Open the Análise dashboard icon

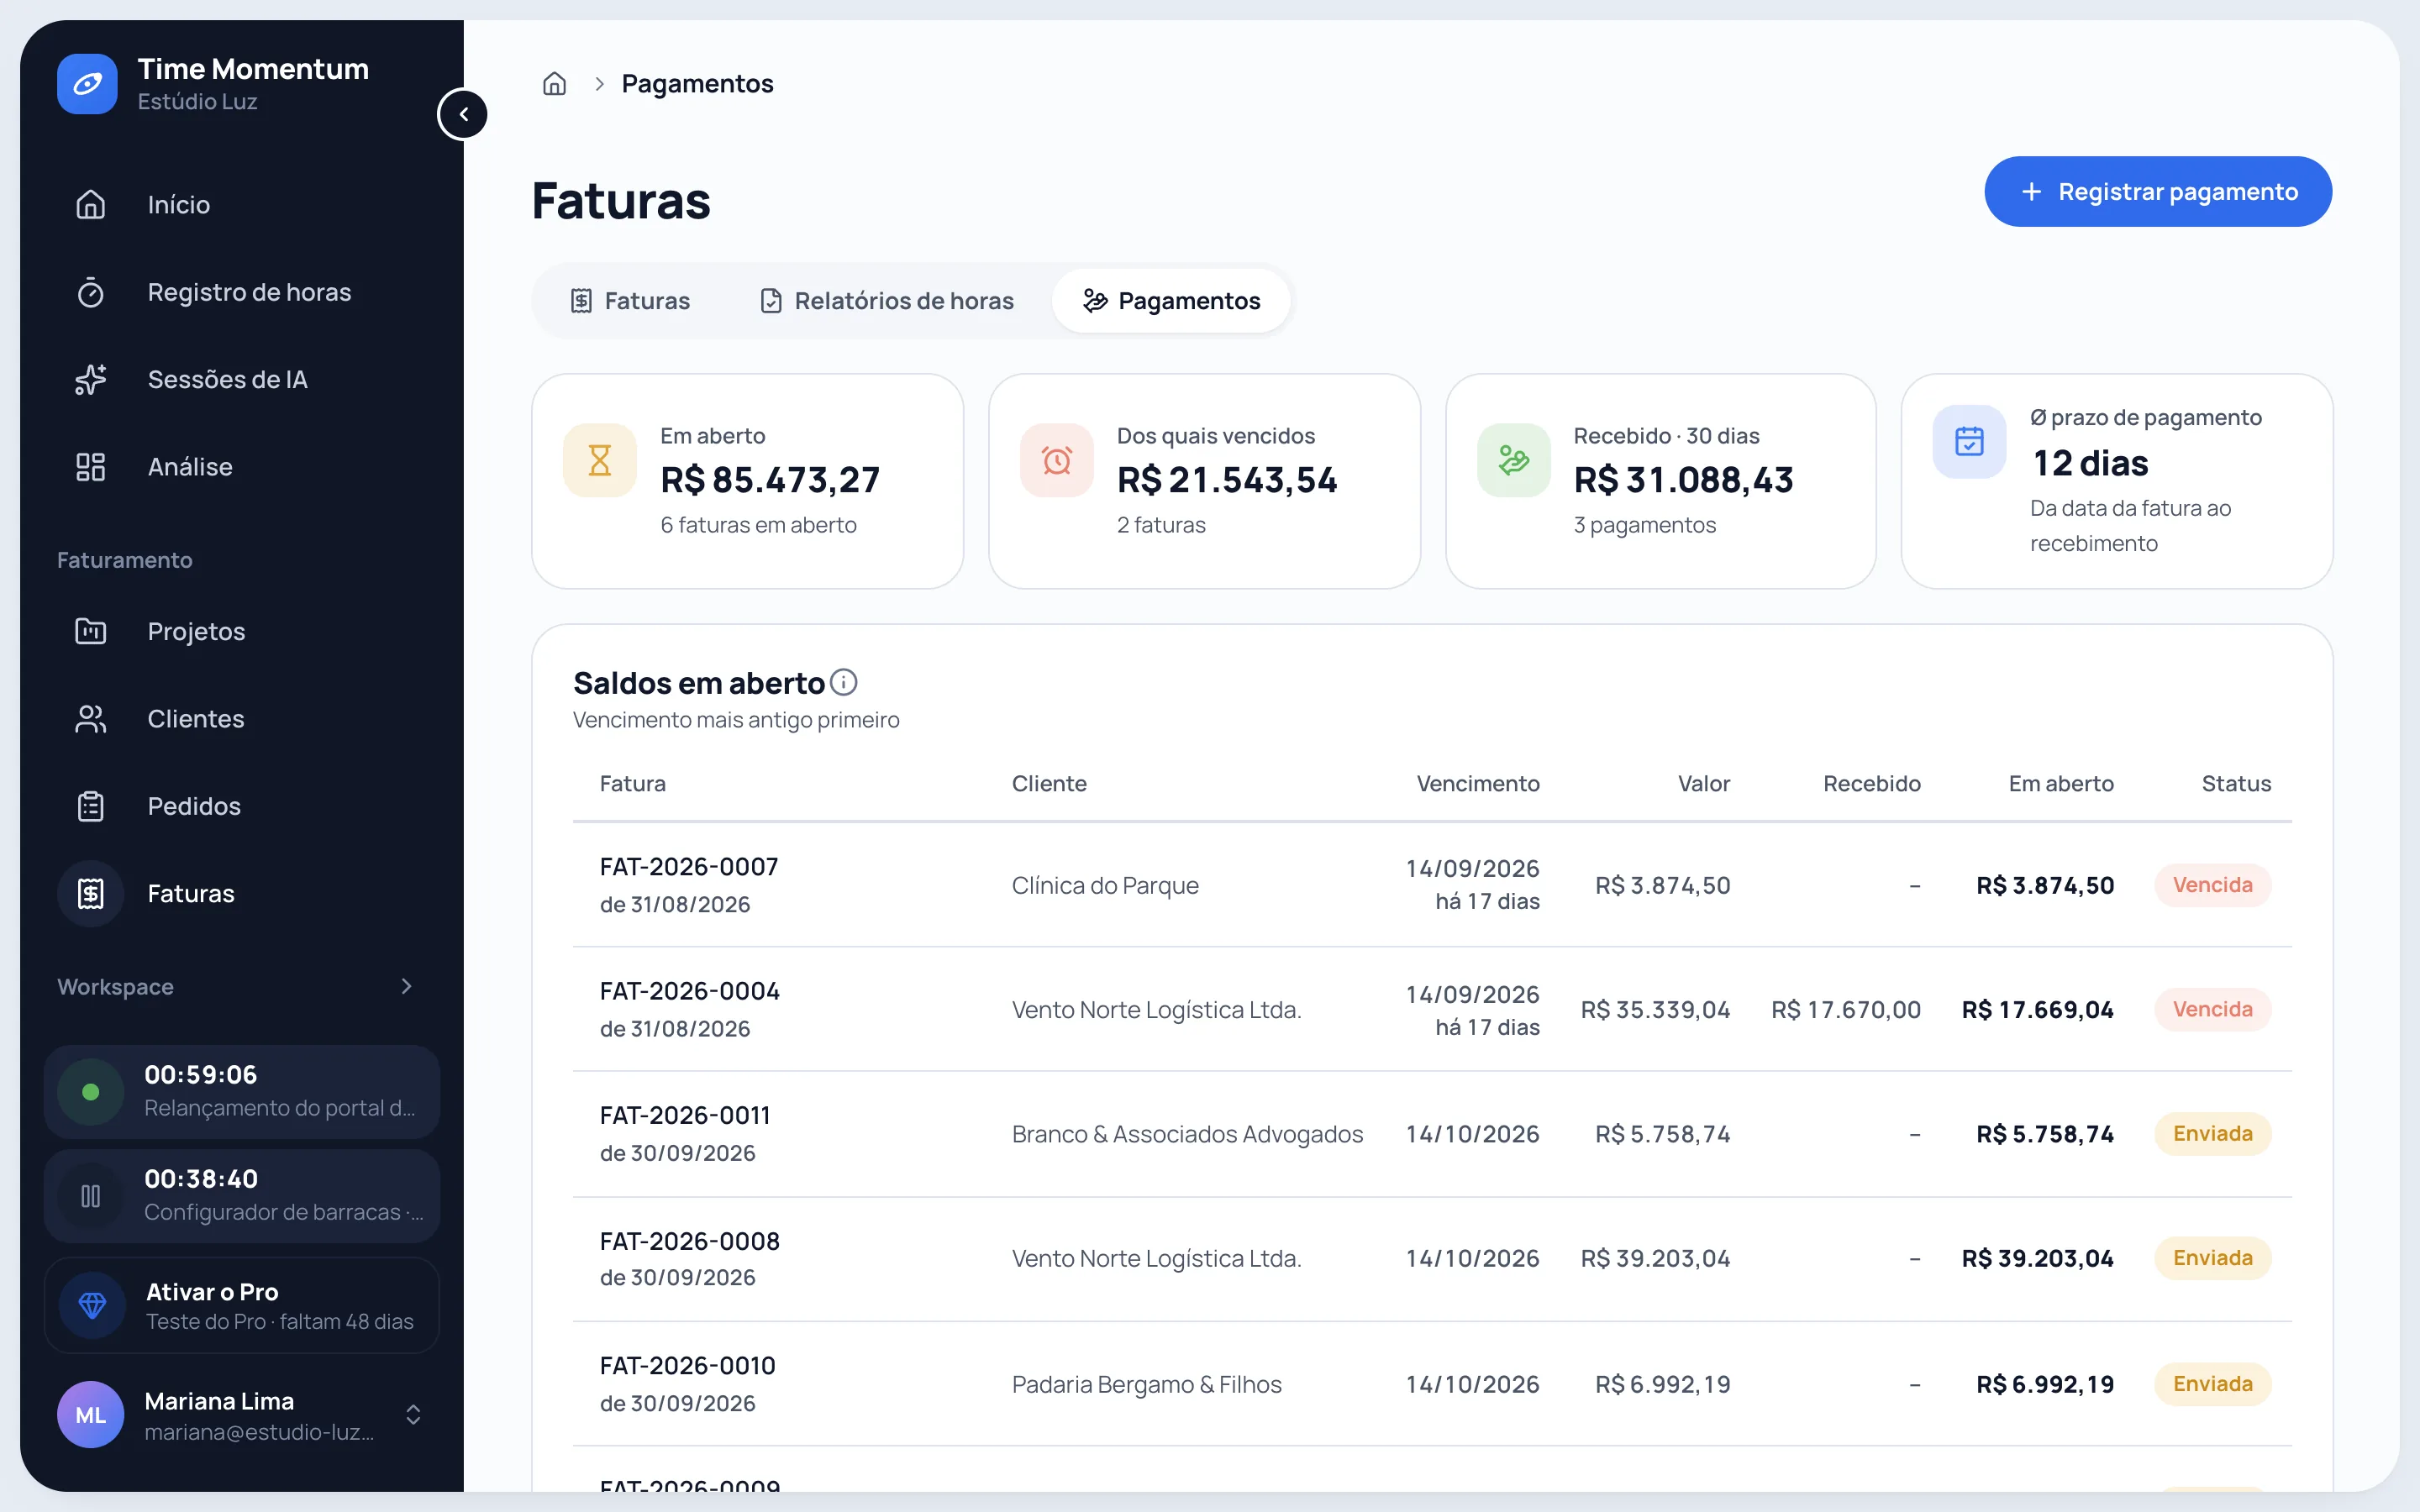click(x=91, y=467)
